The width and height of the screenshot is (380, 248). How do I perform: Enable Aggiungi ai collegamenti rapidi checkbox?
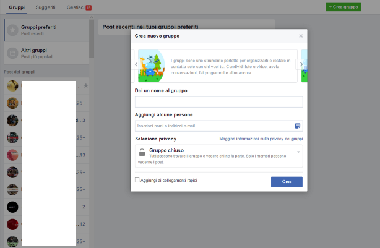[137, 180]
